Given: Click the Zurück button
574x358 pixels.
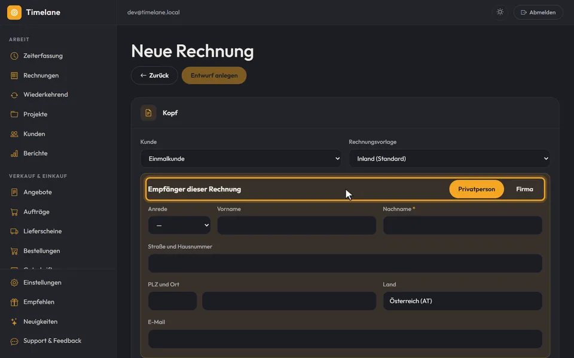Looking at the screenshot, I should [x=154, y=76].
